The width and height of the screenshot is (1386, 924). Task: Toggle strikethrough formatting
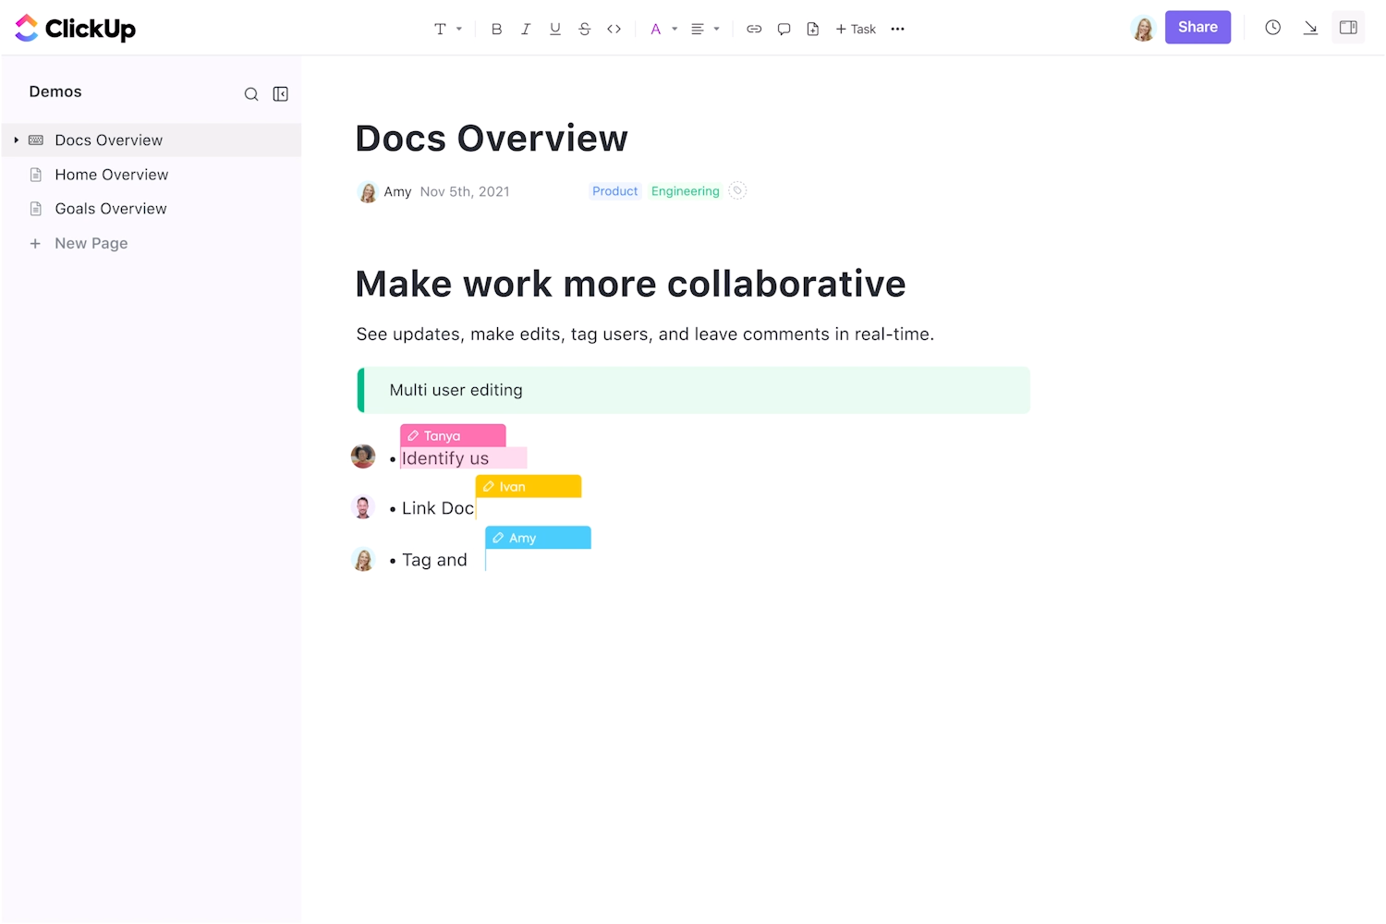[x=585, y=30]
